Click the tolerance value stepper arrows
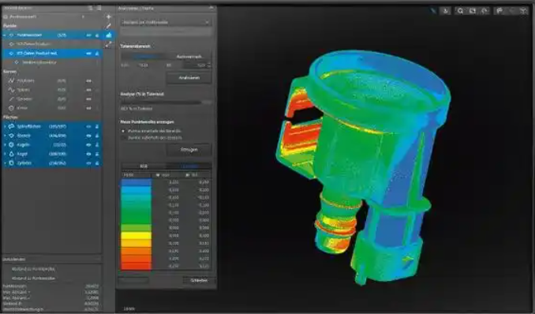The height and width of the screenshot is (314, 535). (209, 65)
